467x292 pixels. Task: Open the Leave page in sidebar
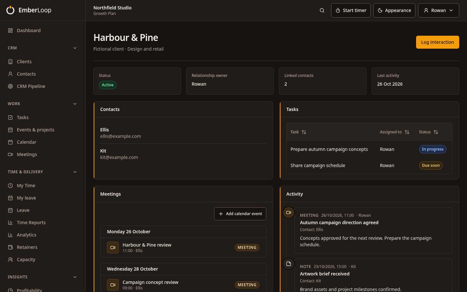(42, 210)
